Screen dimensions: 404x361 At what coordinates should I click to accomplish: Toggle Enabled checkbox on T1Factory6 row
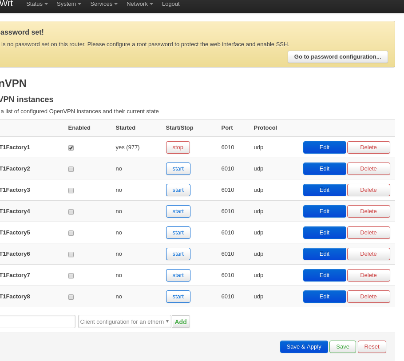[x=71, y=254]
